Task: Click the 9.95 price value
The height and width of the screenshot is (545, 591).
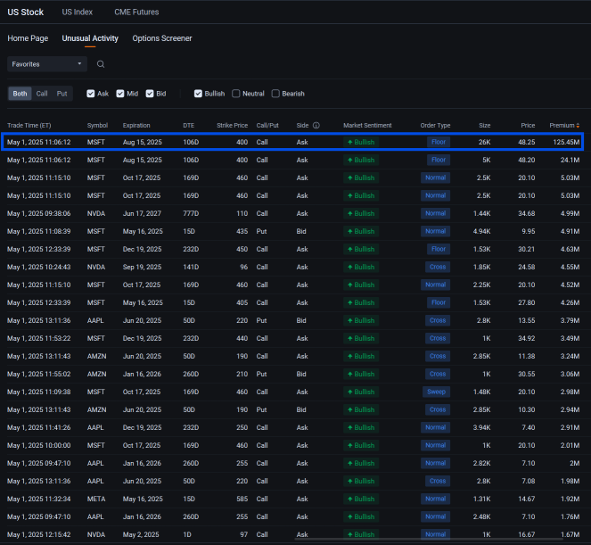Action: click(529, 231)
